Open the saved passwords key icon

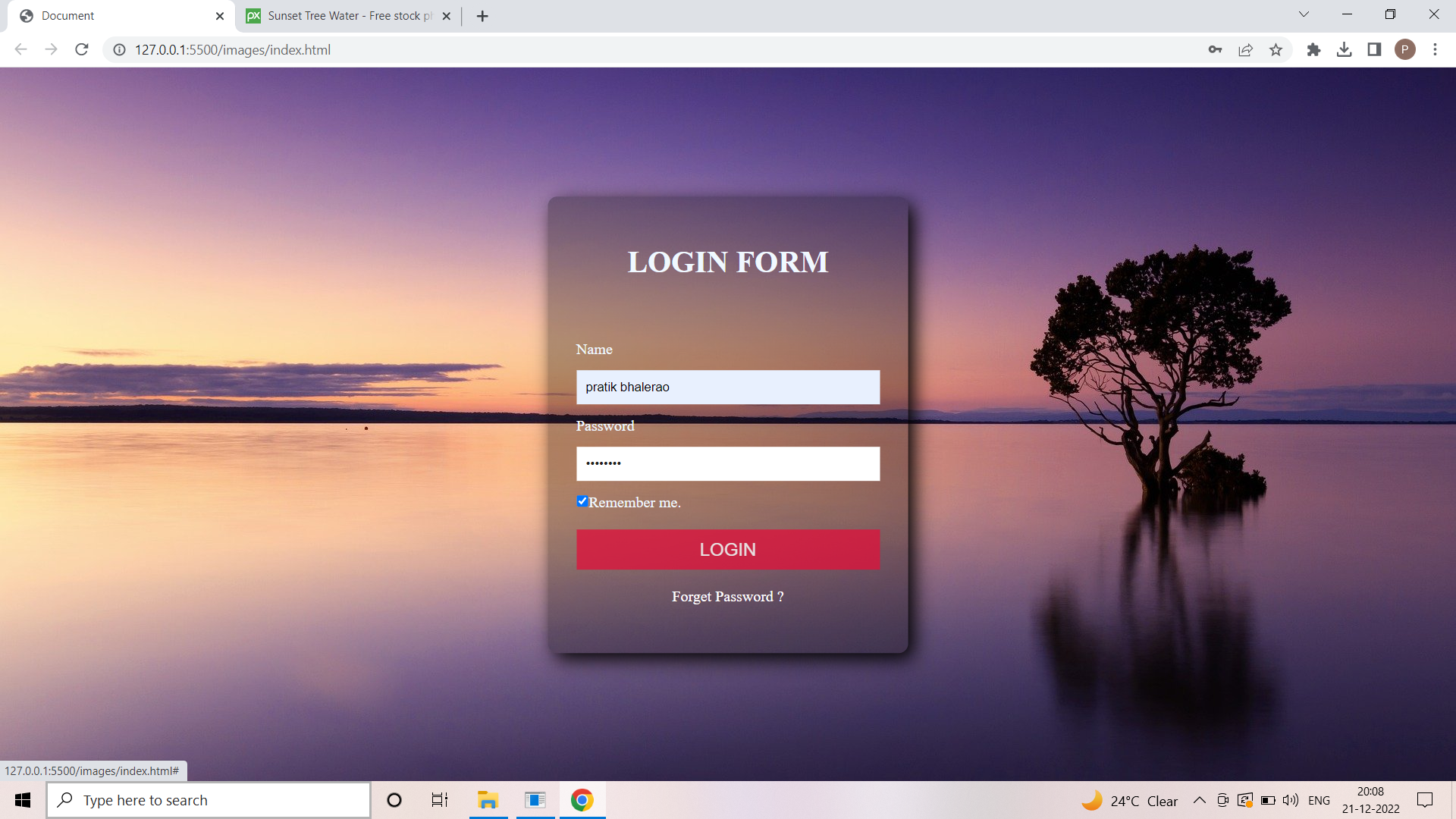tap(1215, 50)
